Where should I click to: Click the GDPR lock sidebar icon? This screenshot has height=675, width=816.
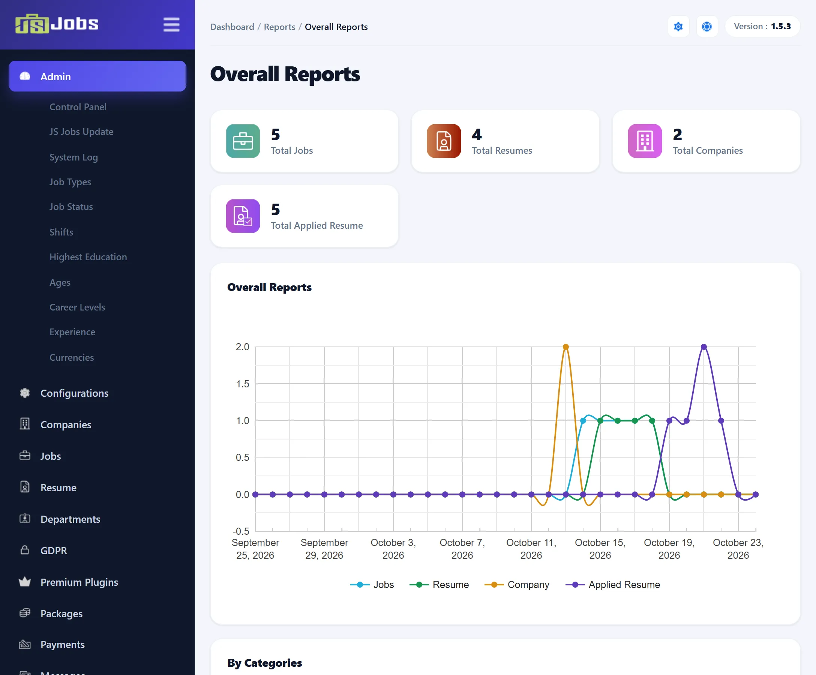[x=25, y=550]
